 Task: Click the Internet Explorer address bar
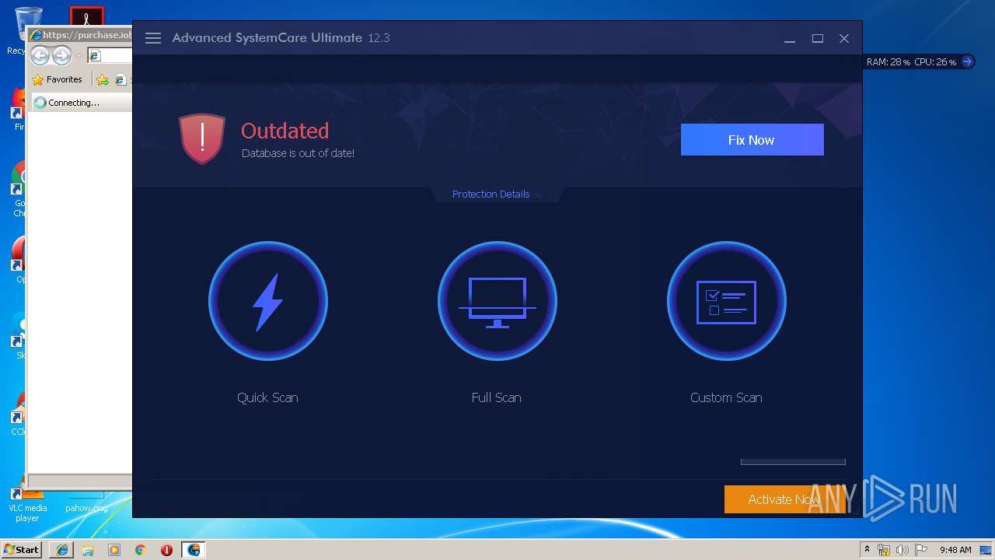tap(110, 56)
